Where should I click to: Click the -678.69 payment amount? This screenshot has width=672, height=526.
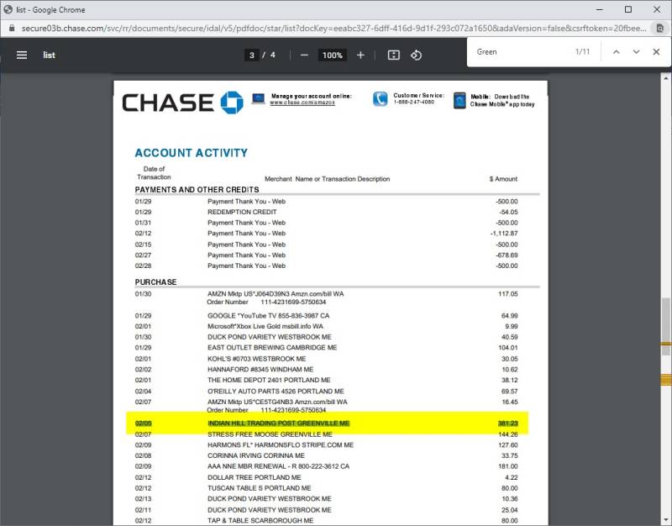click(507, 255)
